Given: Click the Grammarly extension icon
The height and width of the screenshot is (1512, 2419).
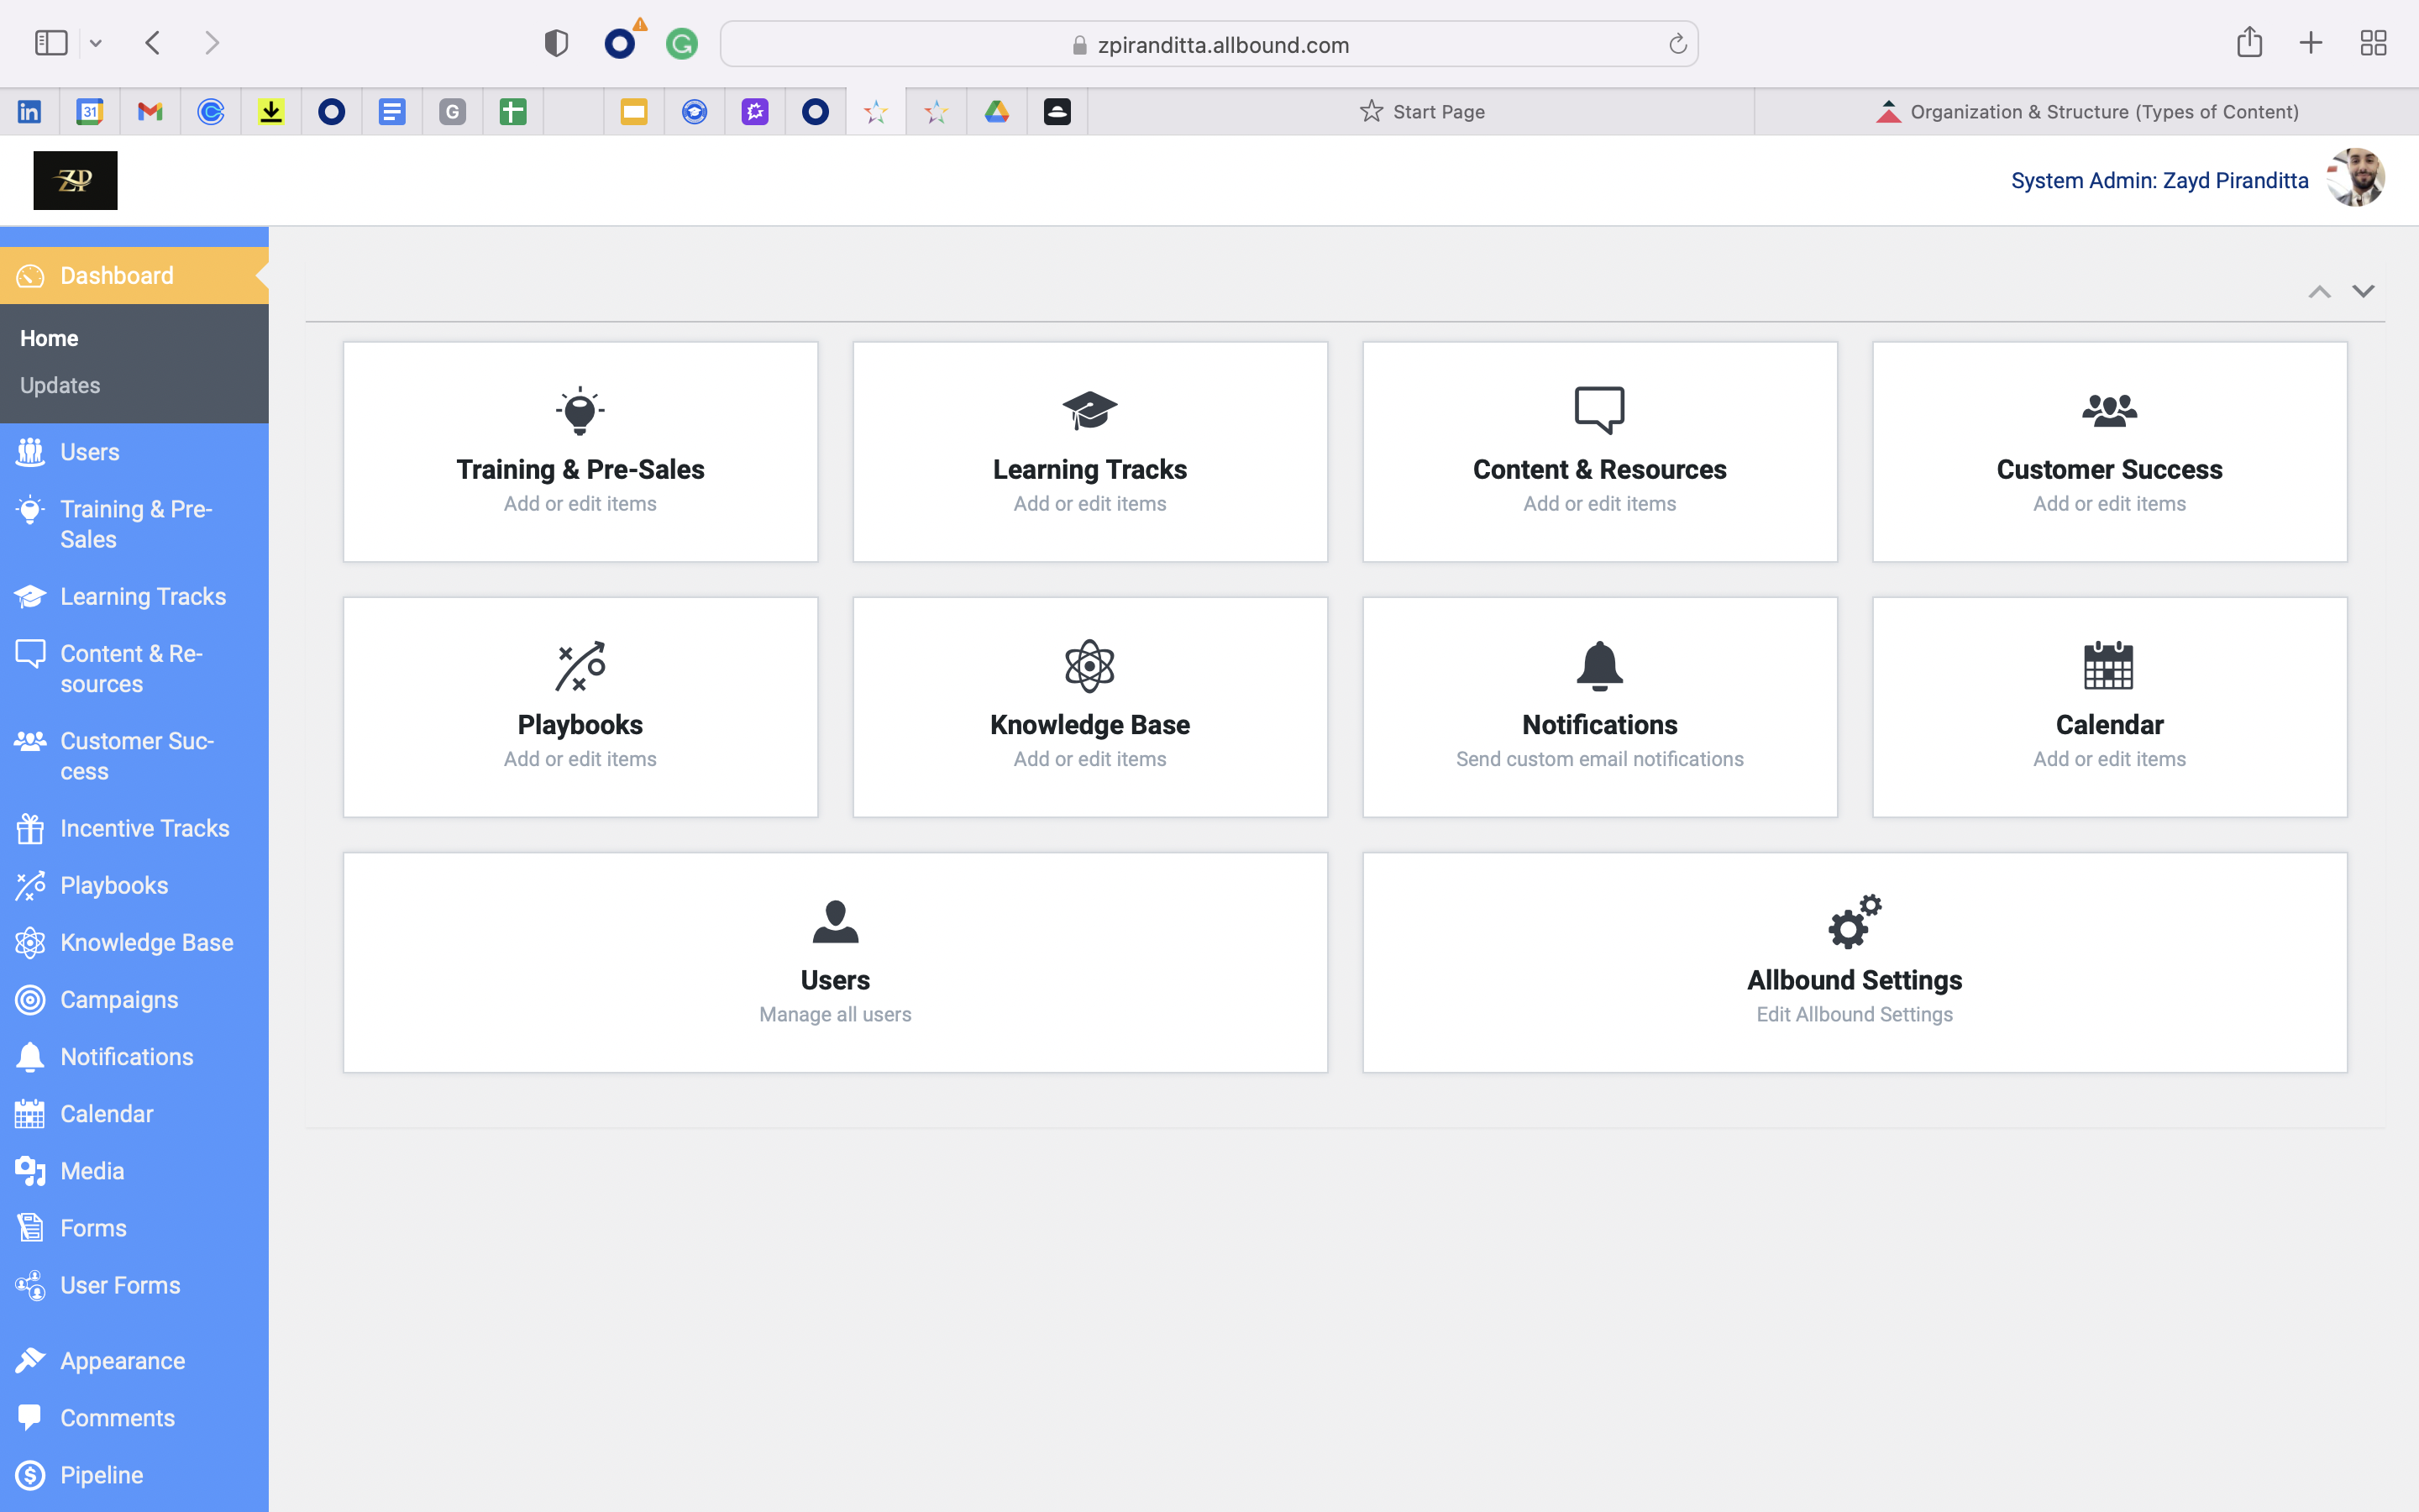Looking at the screenshot, I should pyautogui.click(x=682, y=44).
